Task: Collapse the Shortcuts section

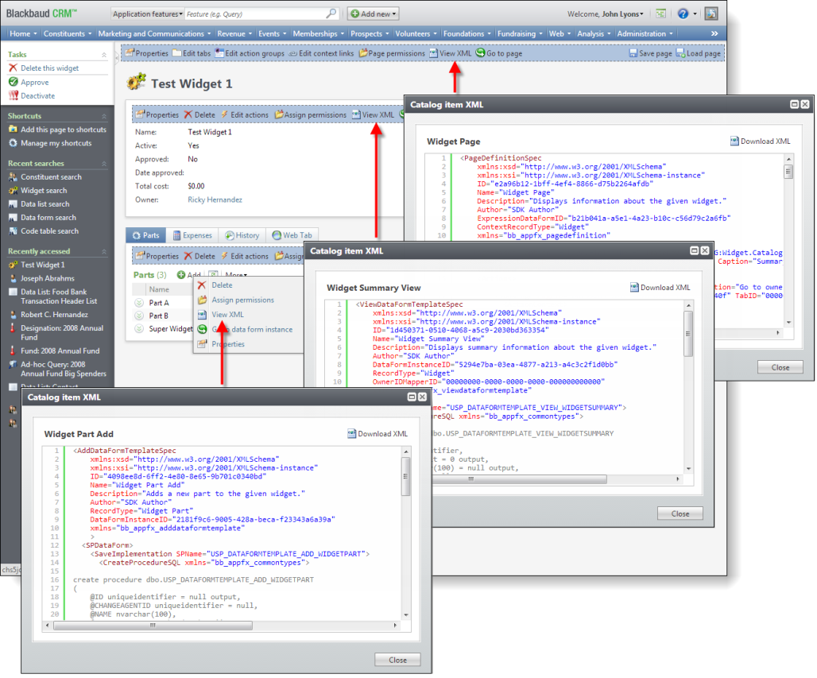Action: pyautogui.click(x=103, y=116)
